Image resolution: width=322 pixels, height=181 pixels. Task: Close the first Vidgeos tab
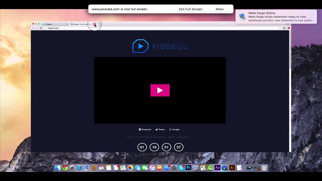pos(67,24)
